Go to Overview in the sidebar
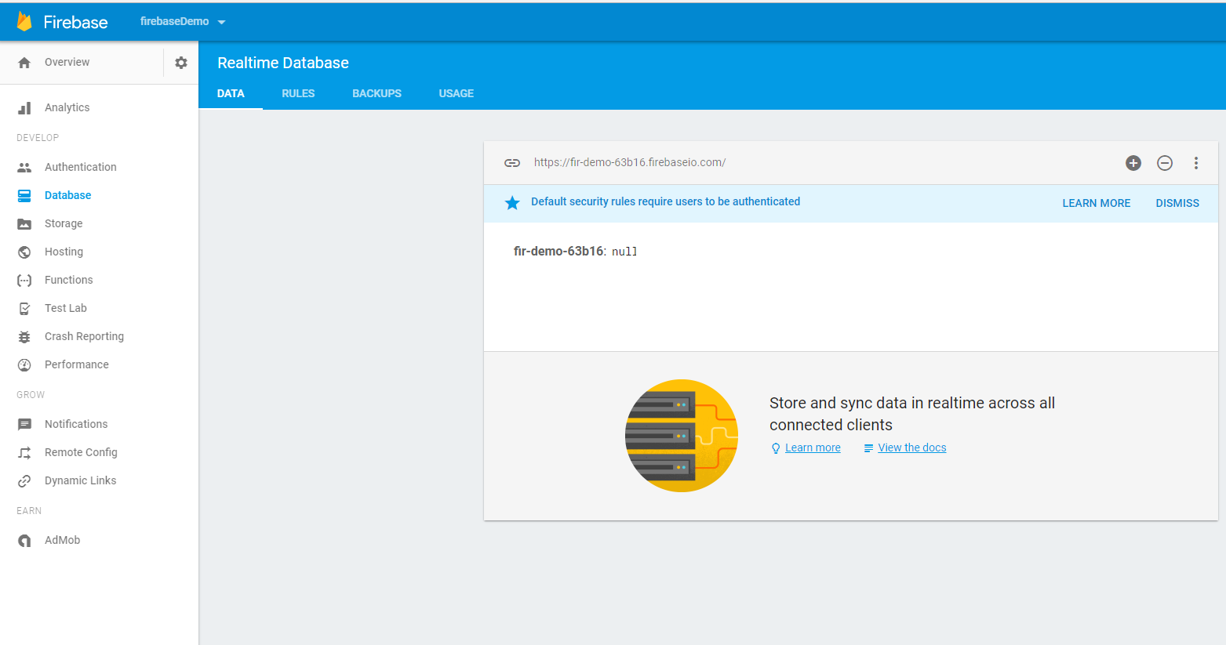 click(67, 63)
